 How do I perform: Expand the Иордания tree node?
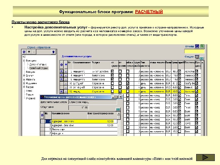pyautogui.click(x=24, y=83)
